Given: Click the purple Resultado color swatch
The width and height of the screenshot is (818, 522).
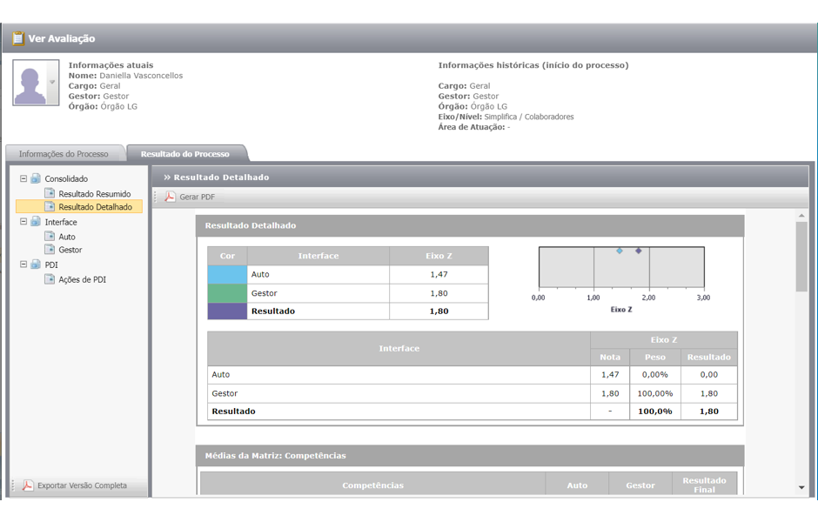Looking at the screenshot, I should click(227, 311).
